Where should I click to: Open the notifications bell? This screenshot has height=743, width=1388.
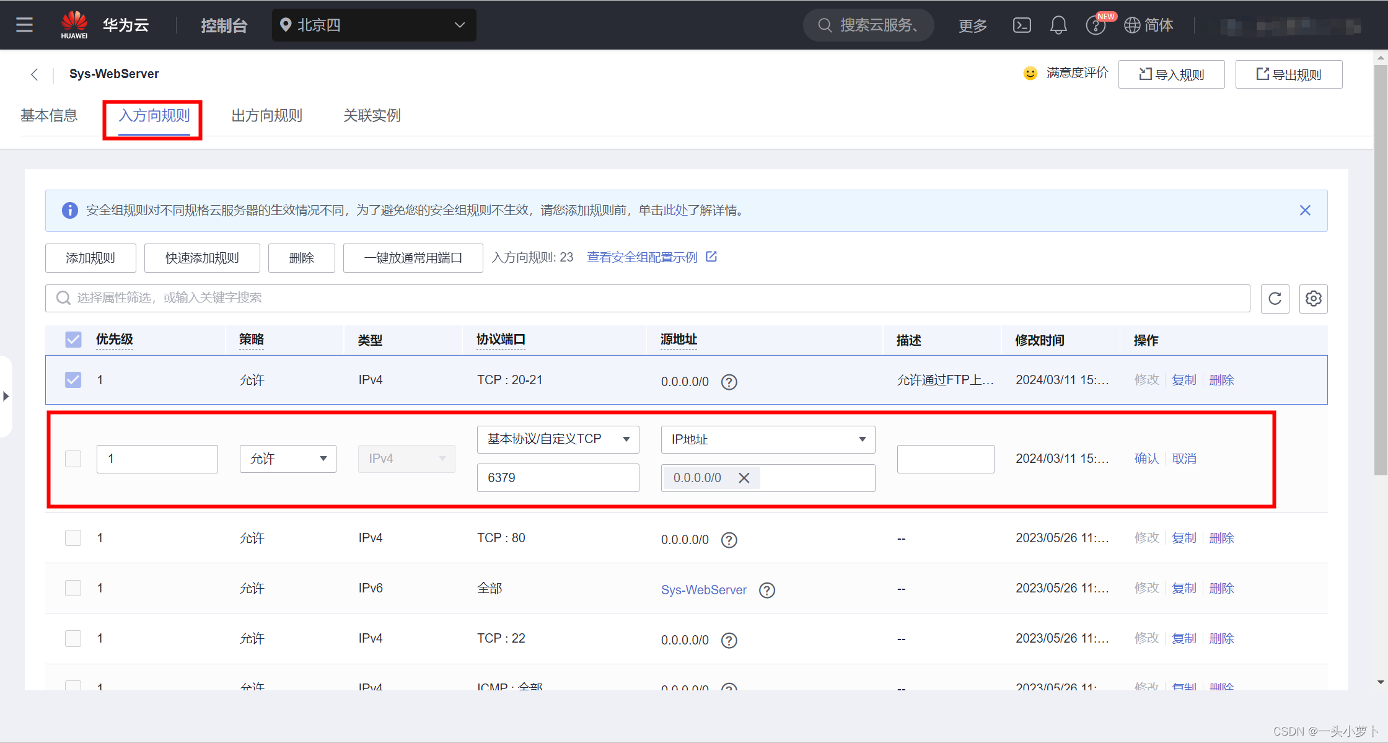1058,25
